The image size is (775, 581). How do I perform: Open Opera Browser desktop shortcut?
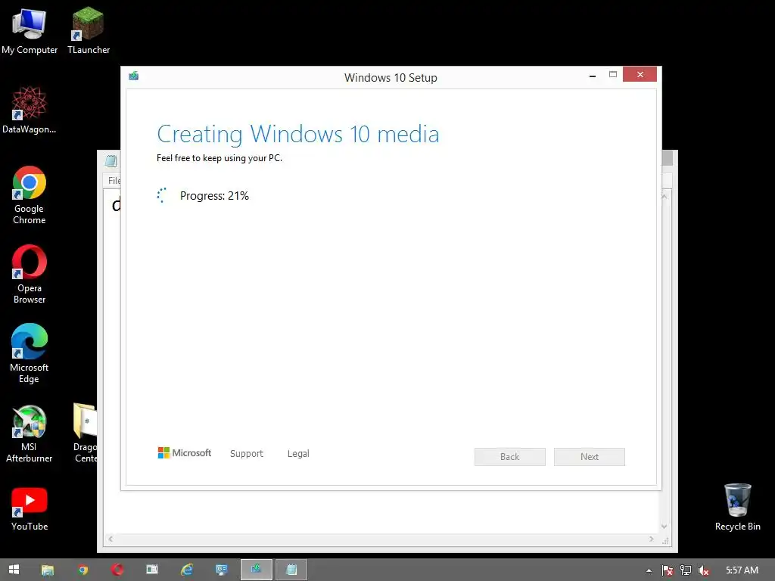click(30, 274)
